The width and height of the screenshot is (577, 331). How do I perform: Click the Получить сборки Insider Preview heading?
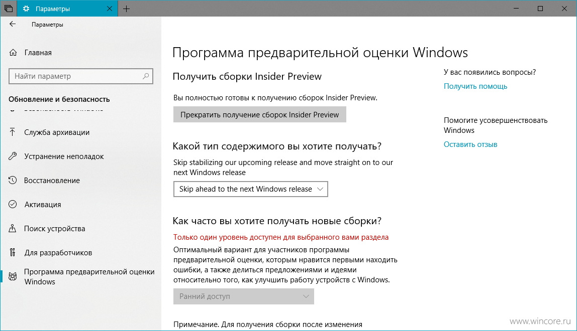(x=247, y=76)
